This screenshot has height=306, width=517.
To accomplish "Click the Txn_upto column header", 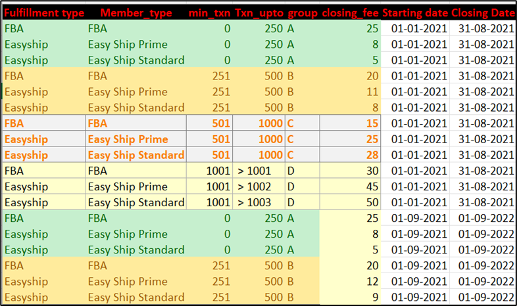I will (x=259, y=13).
